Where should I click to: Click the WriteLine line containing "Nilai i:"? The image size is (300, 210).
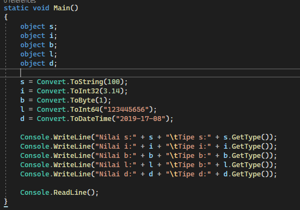coord(149,147)
